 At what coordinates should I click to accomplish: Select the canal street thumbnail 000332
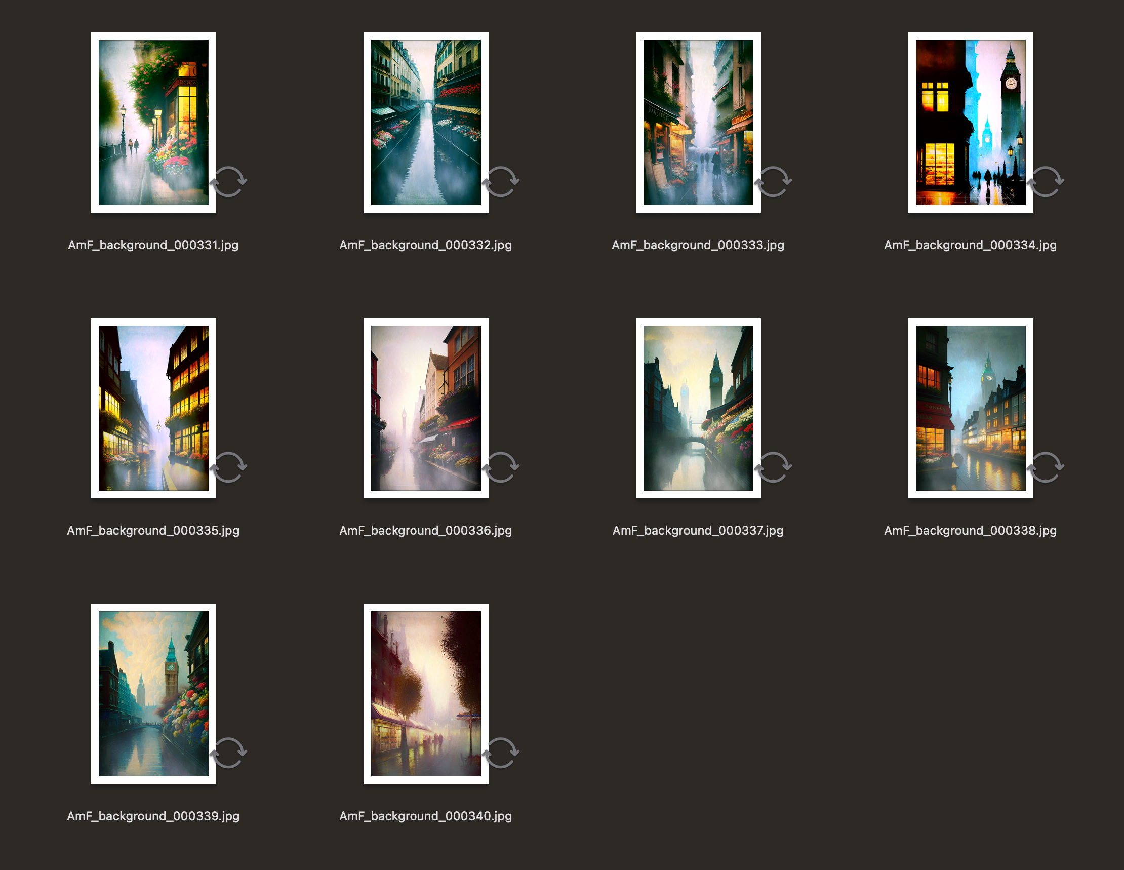pyautogui.click(x=426, y=123)
